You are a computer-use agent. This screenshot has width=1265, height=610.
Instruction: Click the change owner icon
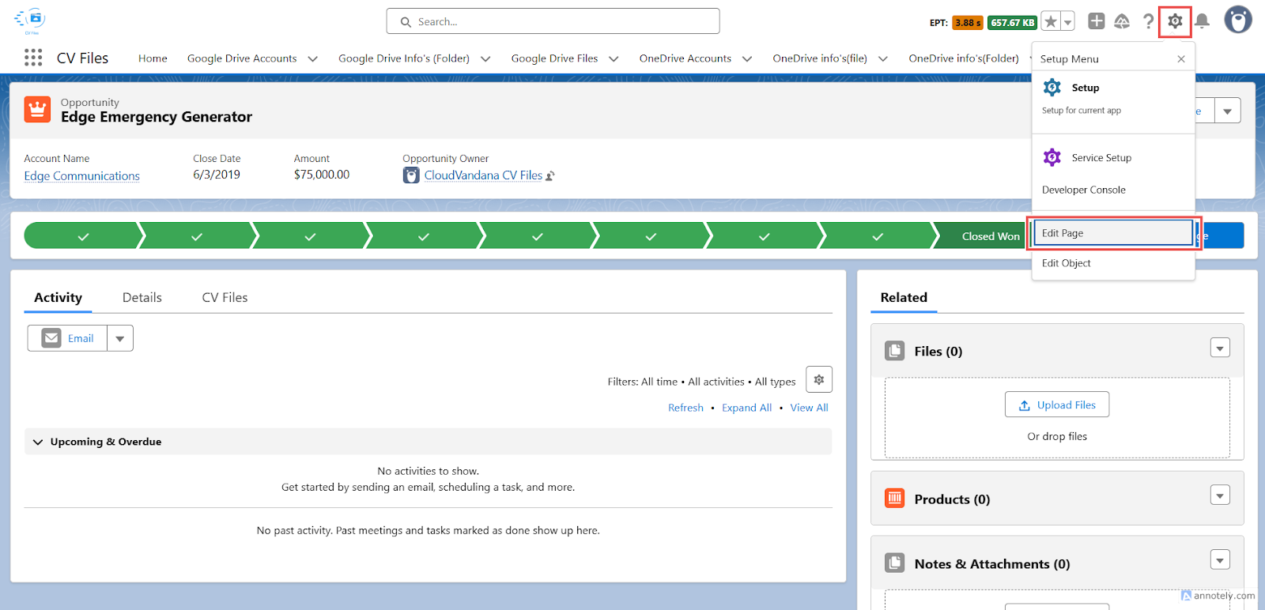(x=550, y=176)
